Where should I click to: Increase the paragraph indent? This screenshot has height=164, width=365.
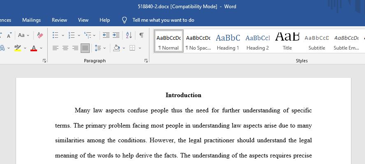(116, 35)
